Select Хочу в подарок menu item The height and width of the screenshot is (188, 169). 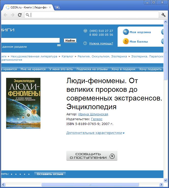pos(123,69)
